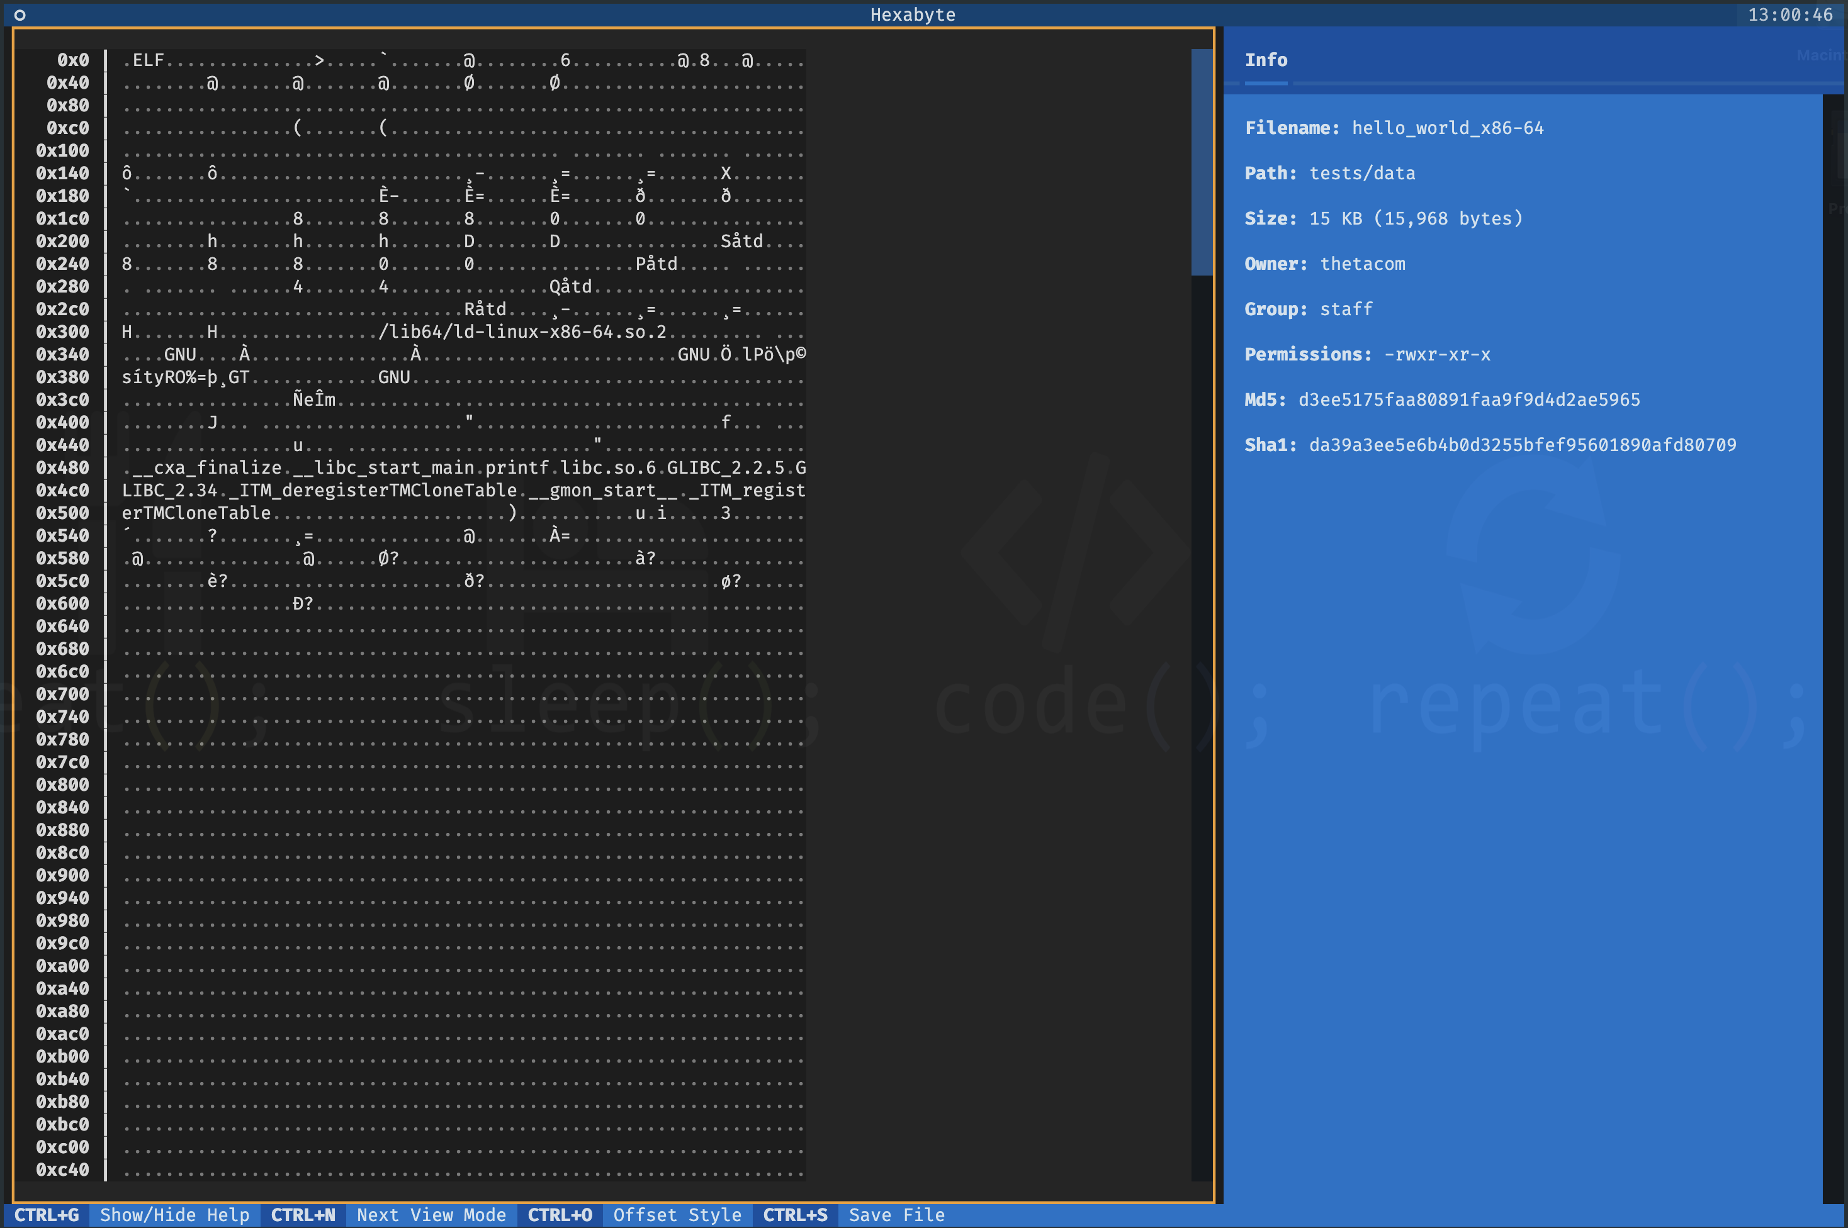This screenshot has width=1848, height=1228.
Task: Click the clock showing 13:00:46
Action: pyautogui.click(x=1790, y=14)
